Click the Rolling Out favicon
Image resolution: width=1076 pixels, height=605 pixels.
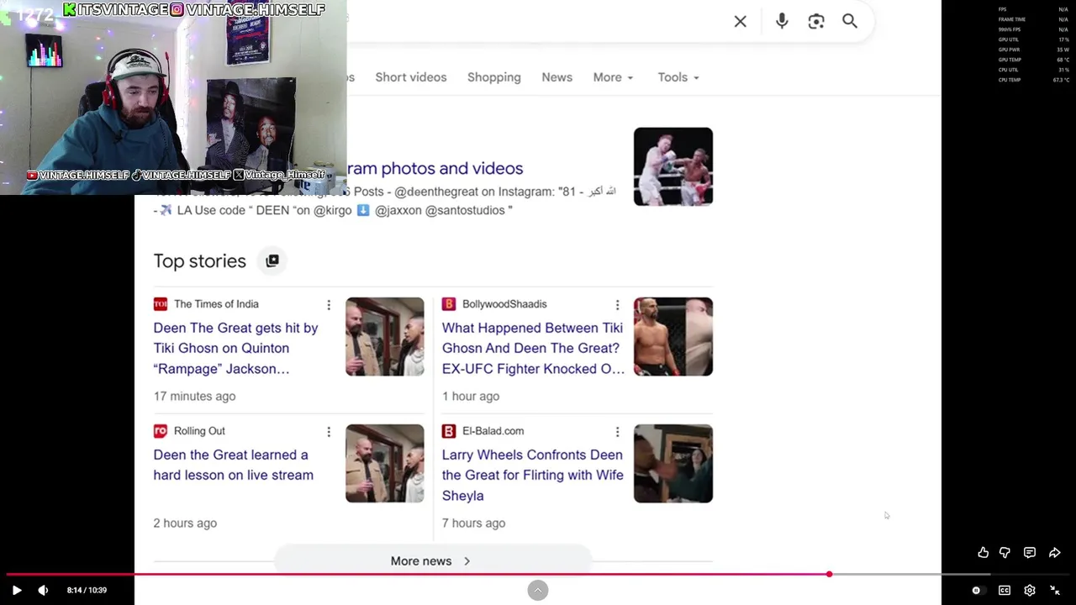160,431
